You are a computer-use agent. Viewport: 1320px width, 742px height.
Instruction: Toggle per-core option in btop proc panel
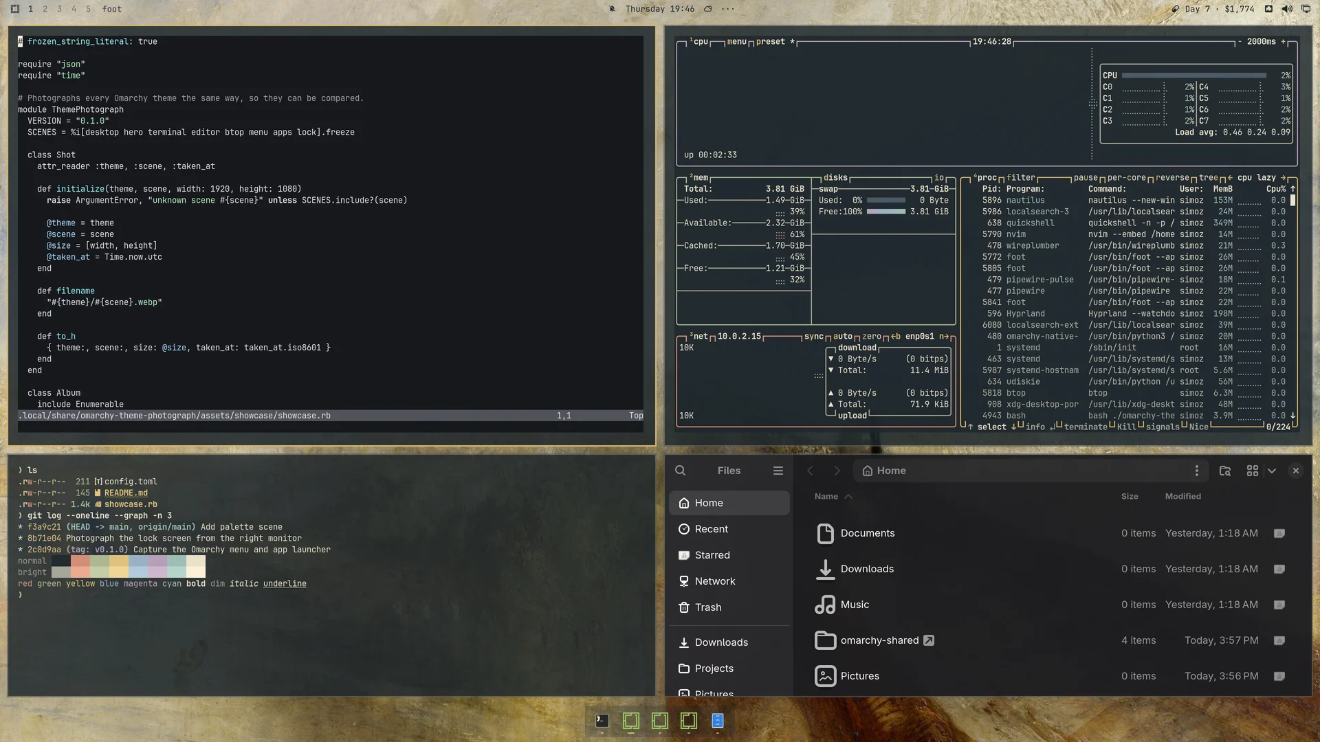1127,177
